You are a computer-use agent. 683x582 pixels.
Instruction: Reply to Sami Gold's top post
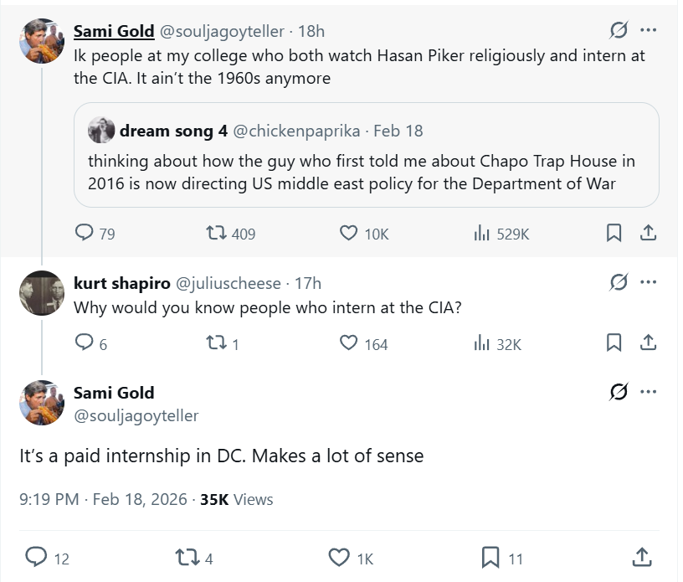tap(85, 234)
